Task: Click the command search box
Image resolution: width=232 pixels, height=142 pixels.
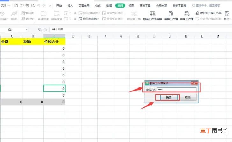Action: (x=206, y=6)
